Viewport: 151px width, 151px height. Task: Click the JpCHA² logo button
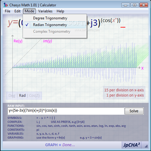[131, 145]
